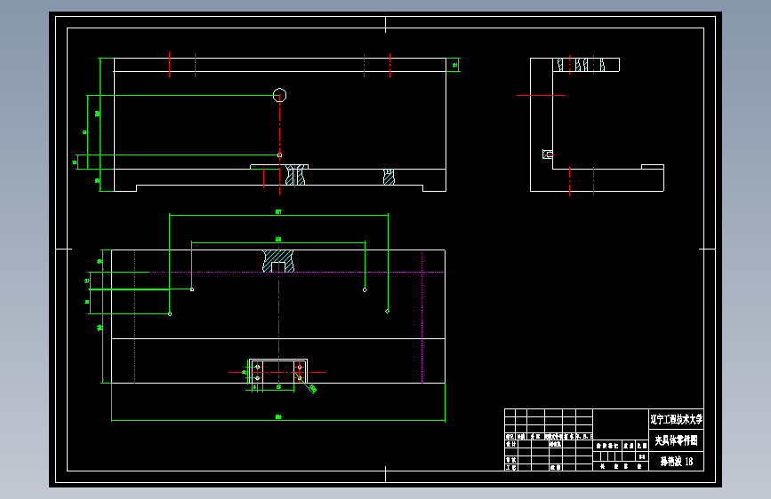Image resolution: width=771 pixels, height=499 pixels.
Task: Click the 比例 header cell in the title block
Action: click(642, 446)
